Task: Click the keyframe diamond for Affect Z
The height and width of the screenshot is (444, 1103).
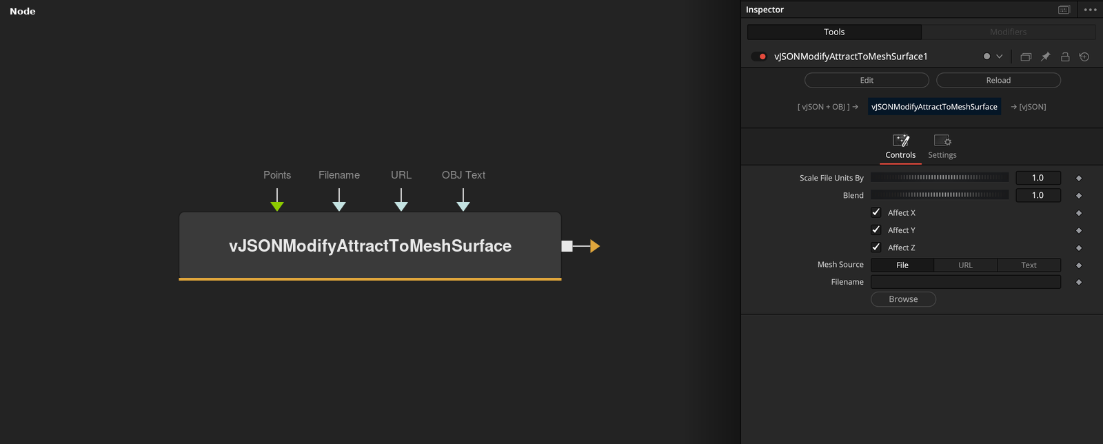Action: coord(1079,248)
